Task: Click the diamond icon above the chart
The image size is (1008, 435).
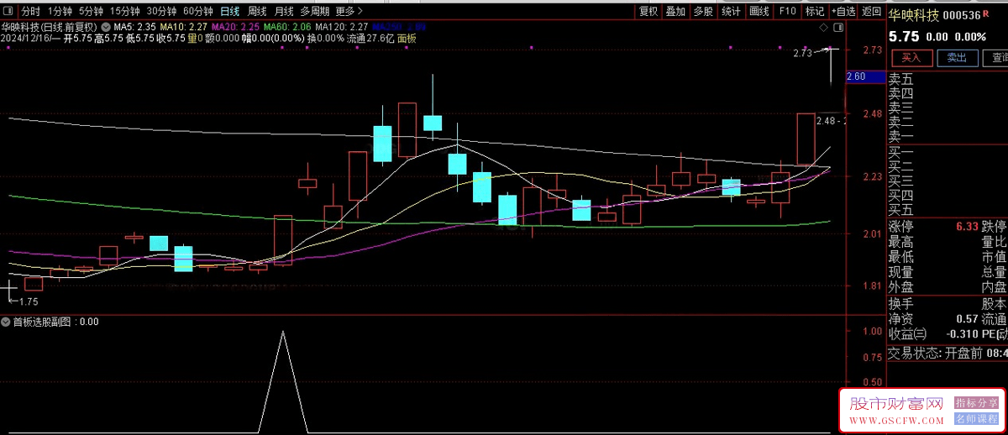Action: (x=823, y=28)
